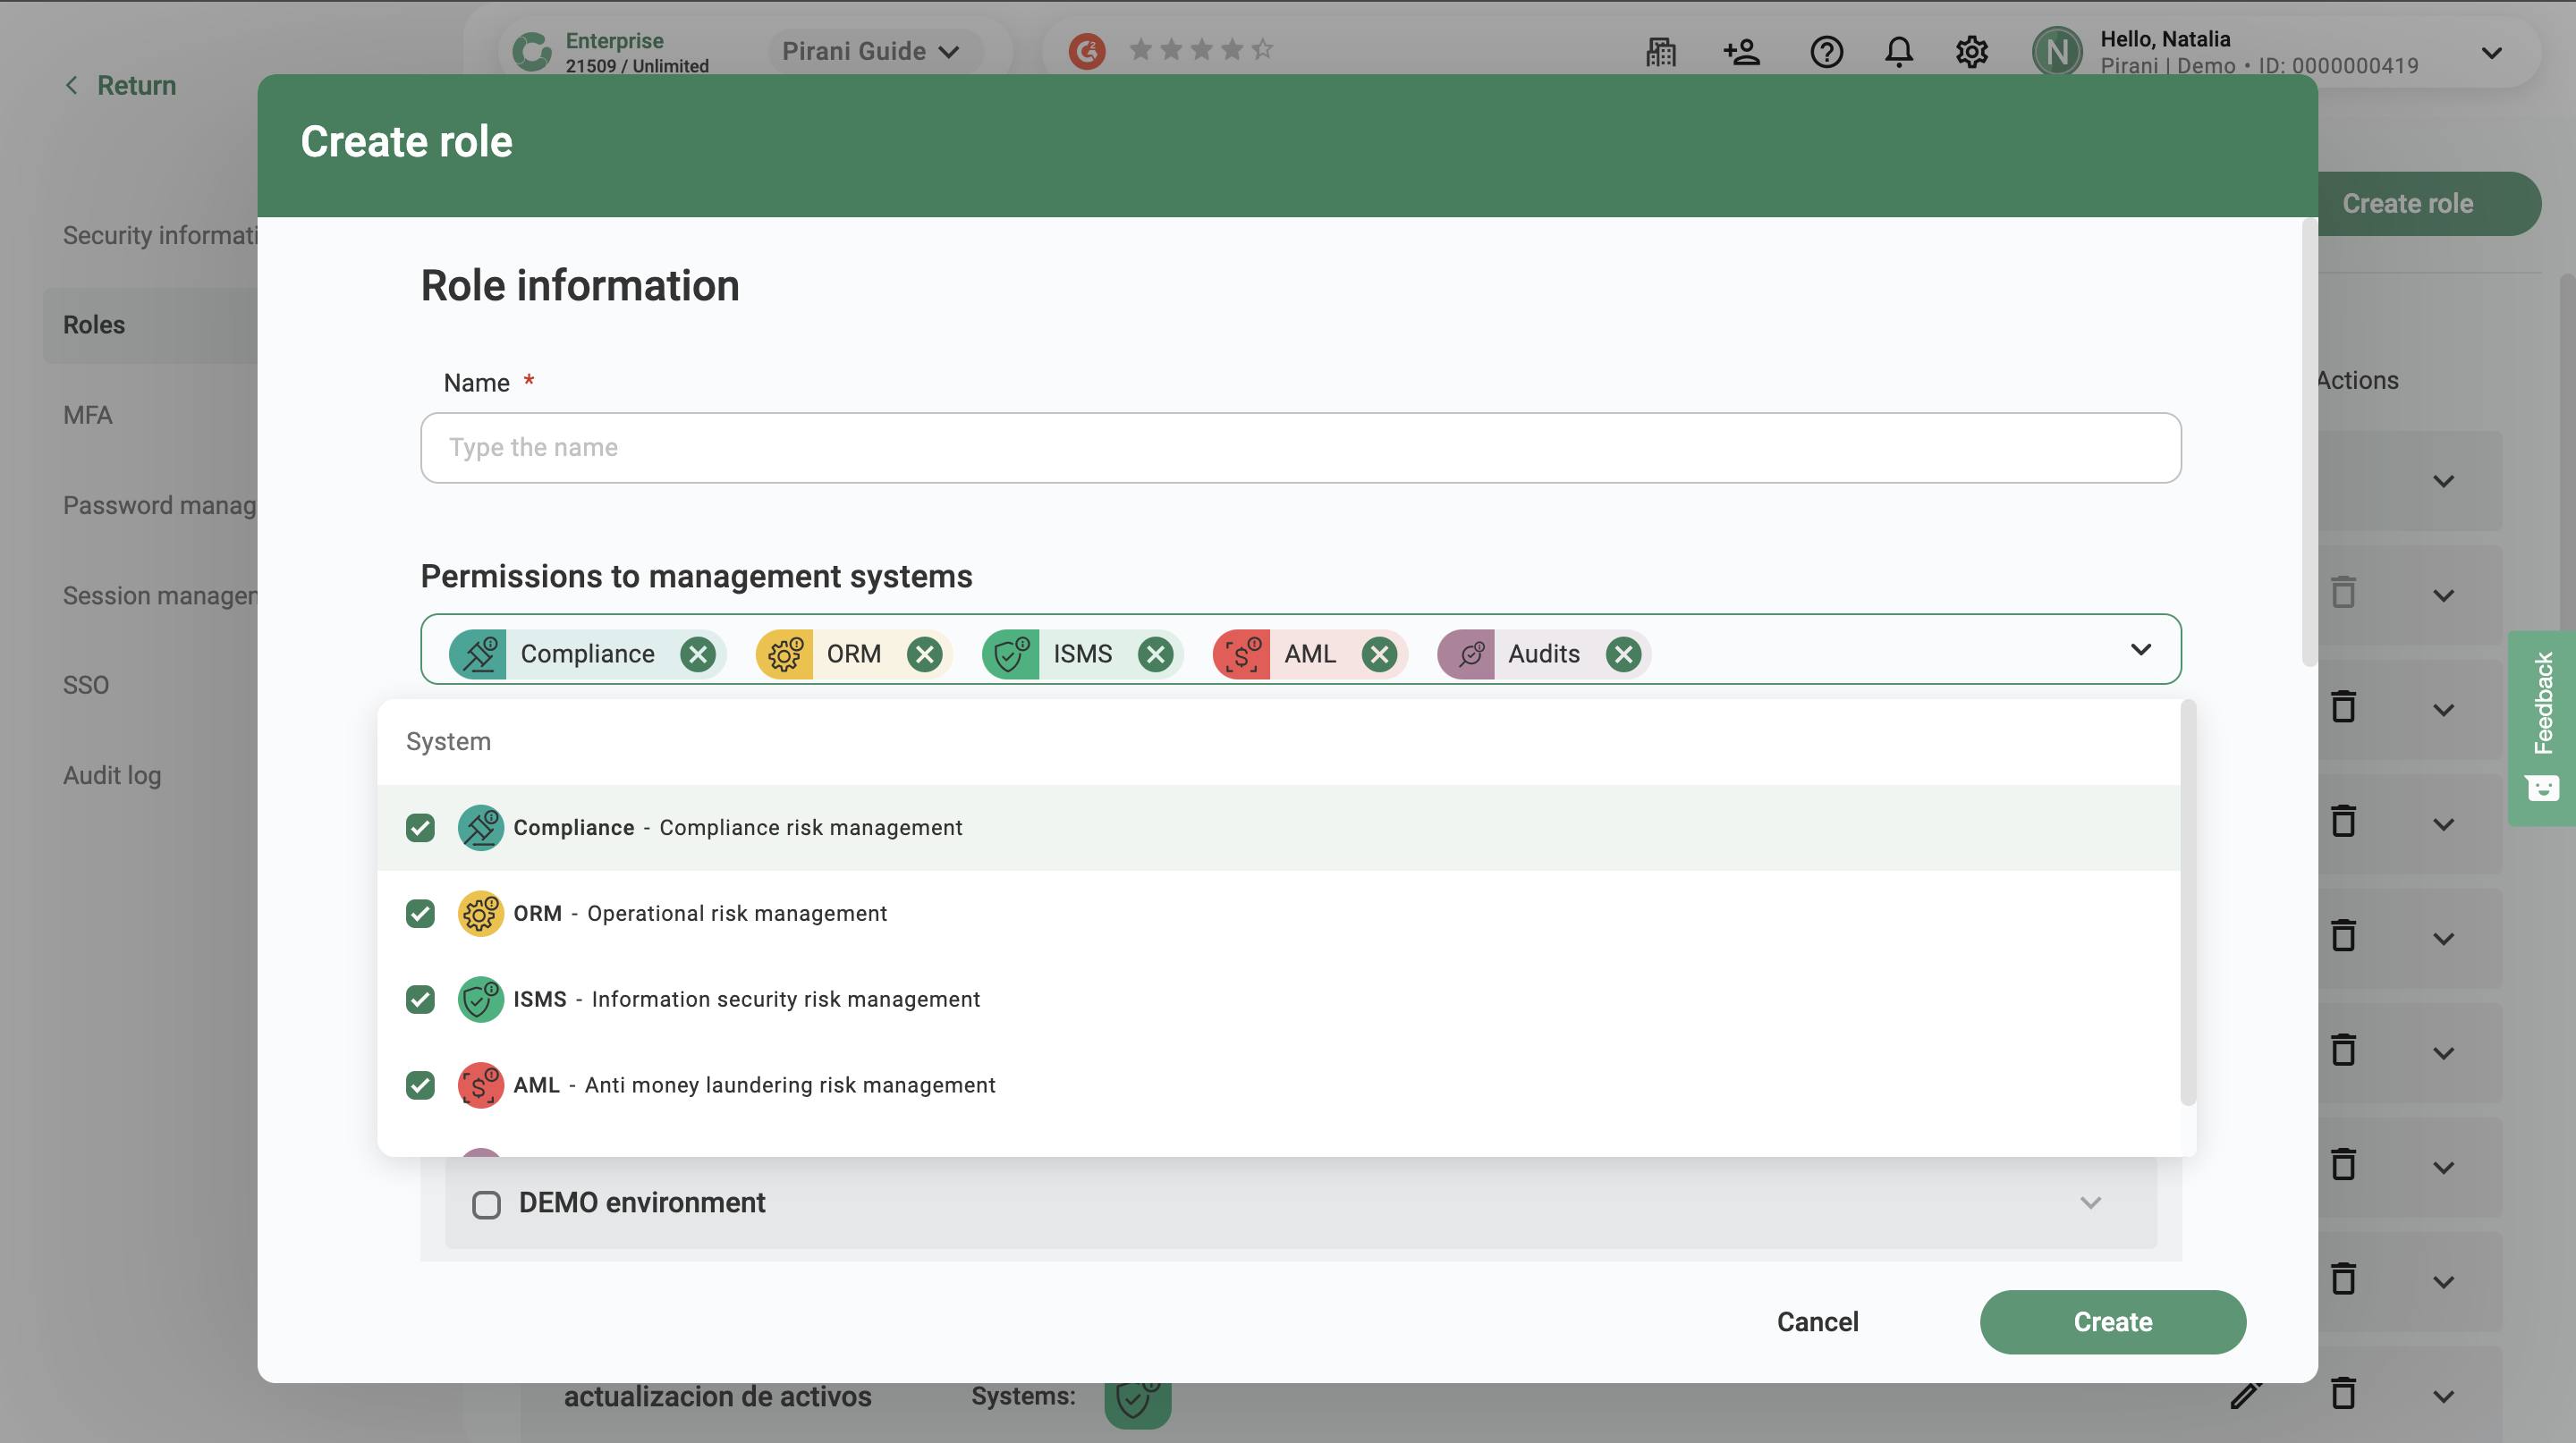Expand the first role row chevron under Actions
Screen dimensions: 2576x1443
[x=2443, y=481]
